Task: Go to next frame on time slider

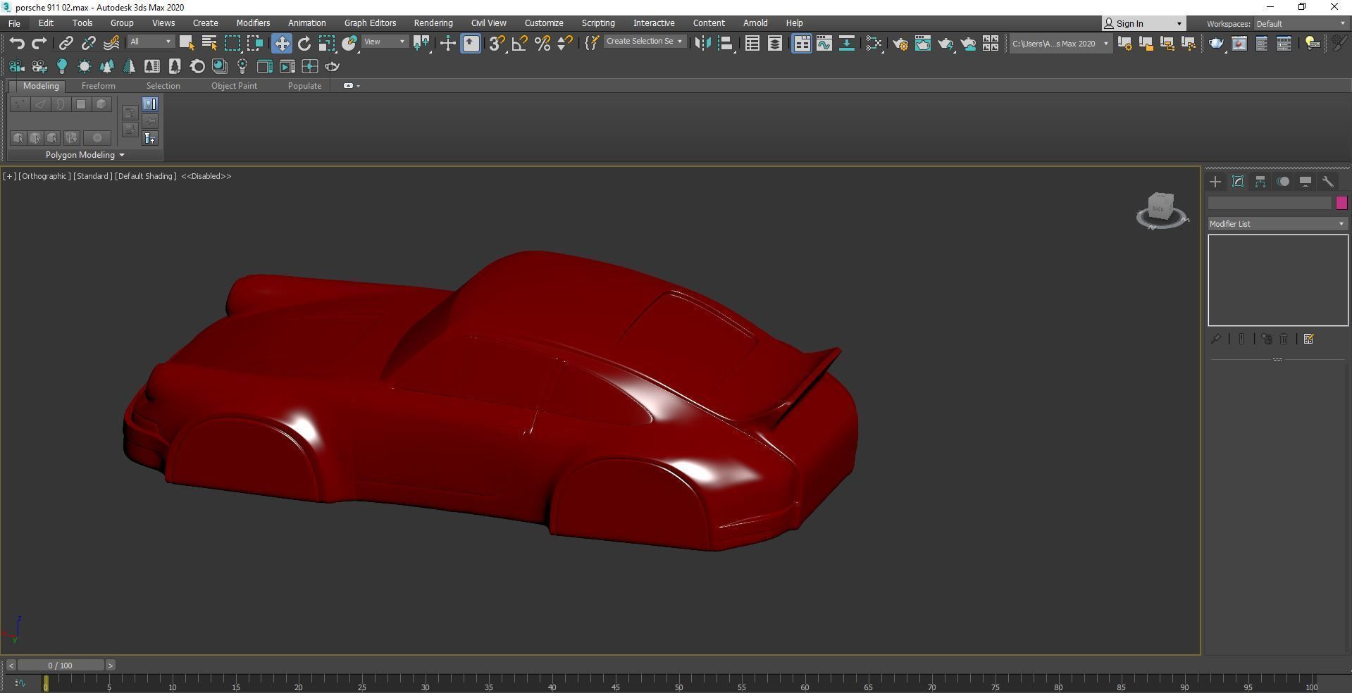Action: (110, 665)
